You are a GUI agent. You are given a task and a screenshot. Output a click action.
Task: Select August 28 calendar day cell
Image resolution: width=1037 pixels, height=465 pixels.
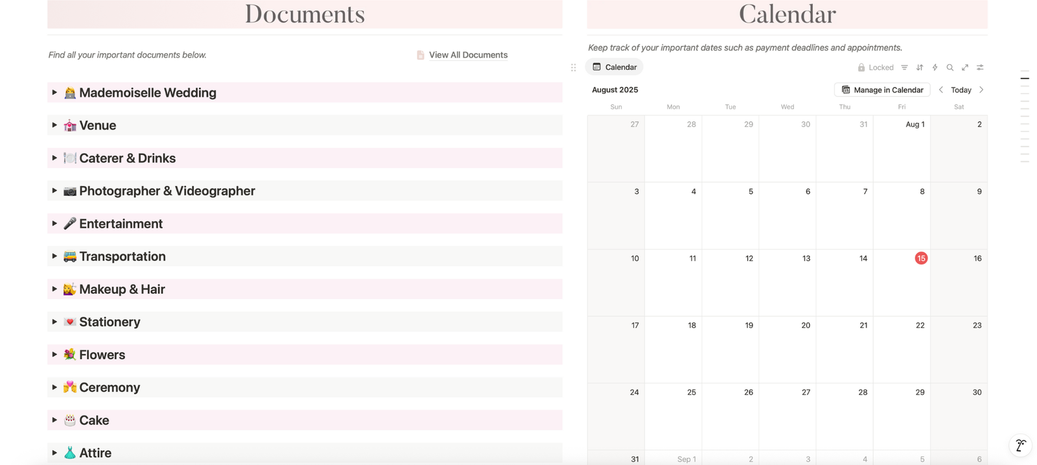click(845, 416)
